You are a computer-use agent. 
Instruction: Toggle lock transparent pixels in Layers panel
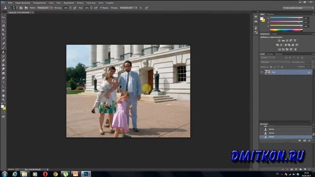[x=271, y=67]
